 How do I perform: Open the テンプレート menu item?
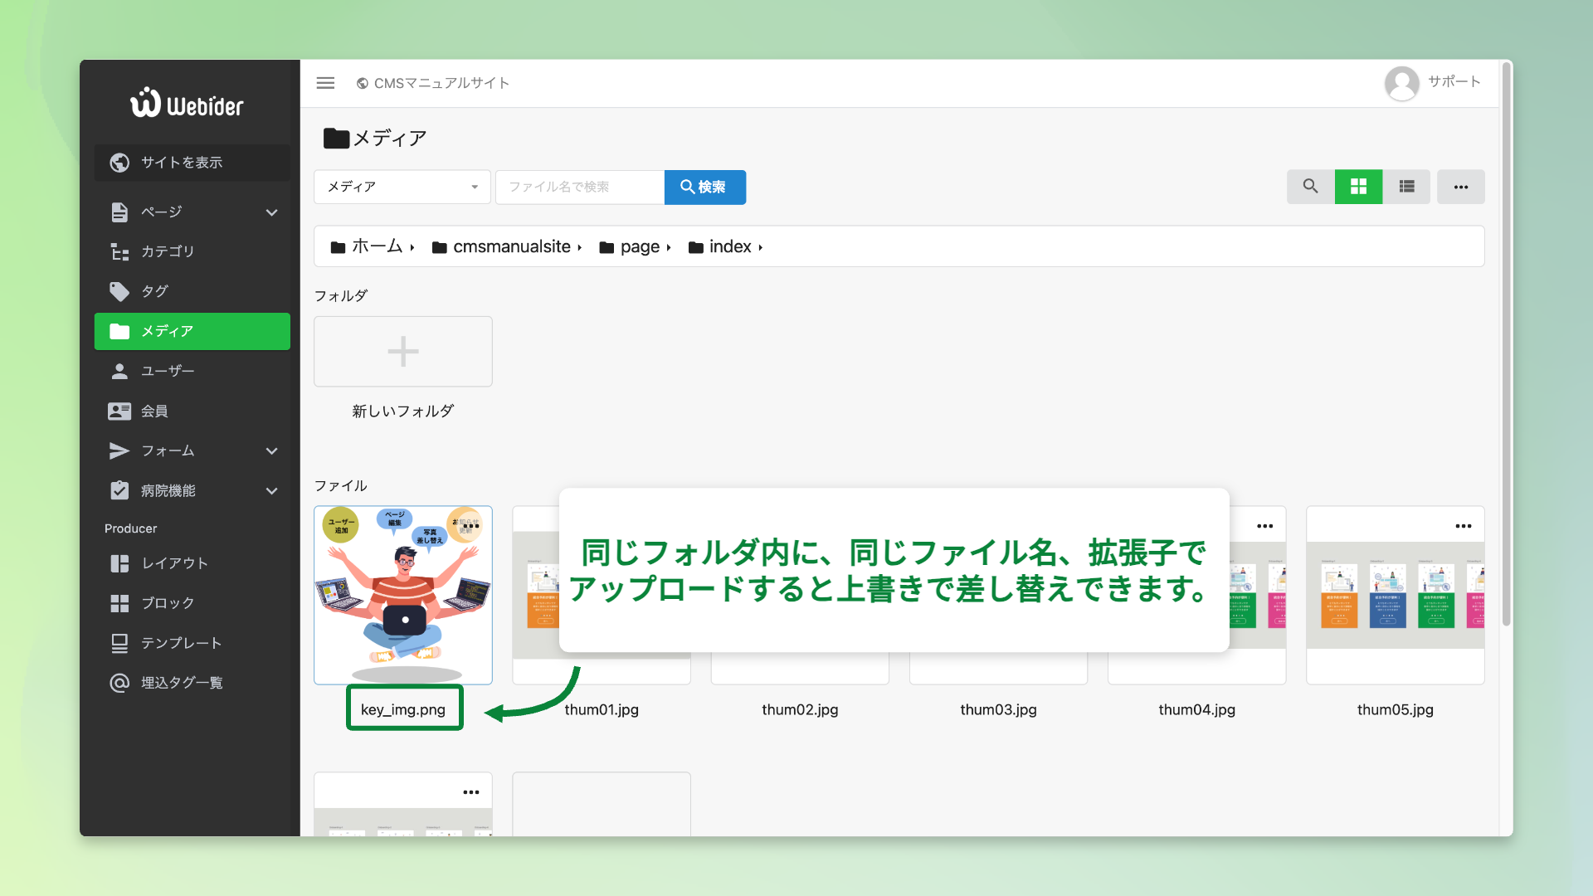181,643
